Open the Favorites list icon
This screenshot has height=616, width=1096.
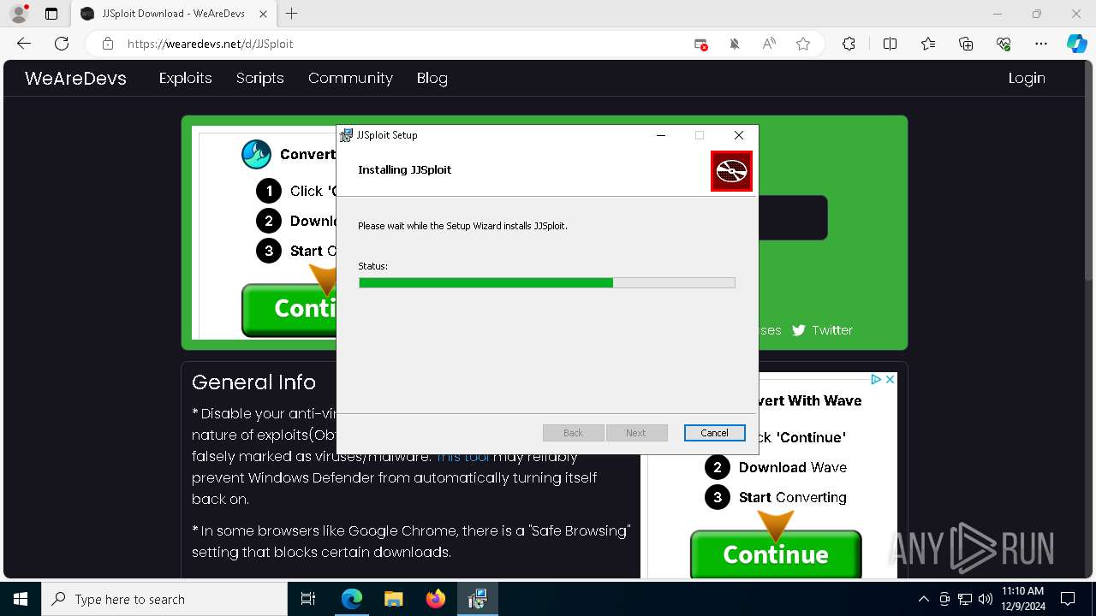coord(928,44)
